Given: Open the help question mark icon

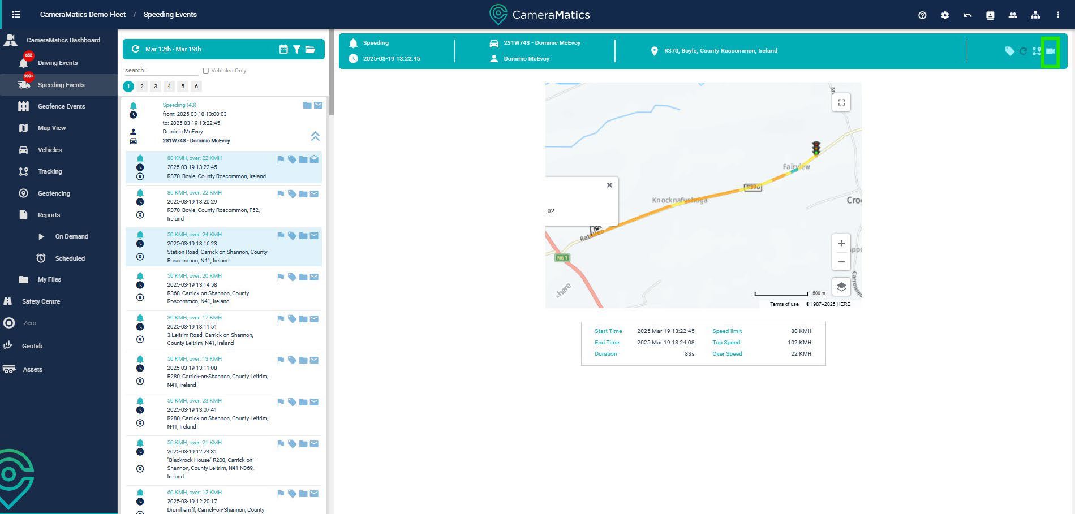Looking at the screenshot, I should tap(922, 15).
